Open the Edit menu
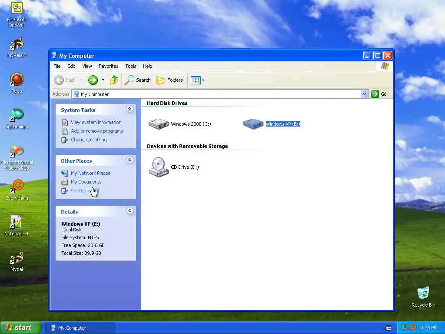445x334 pixels. (x=71, y=66)
